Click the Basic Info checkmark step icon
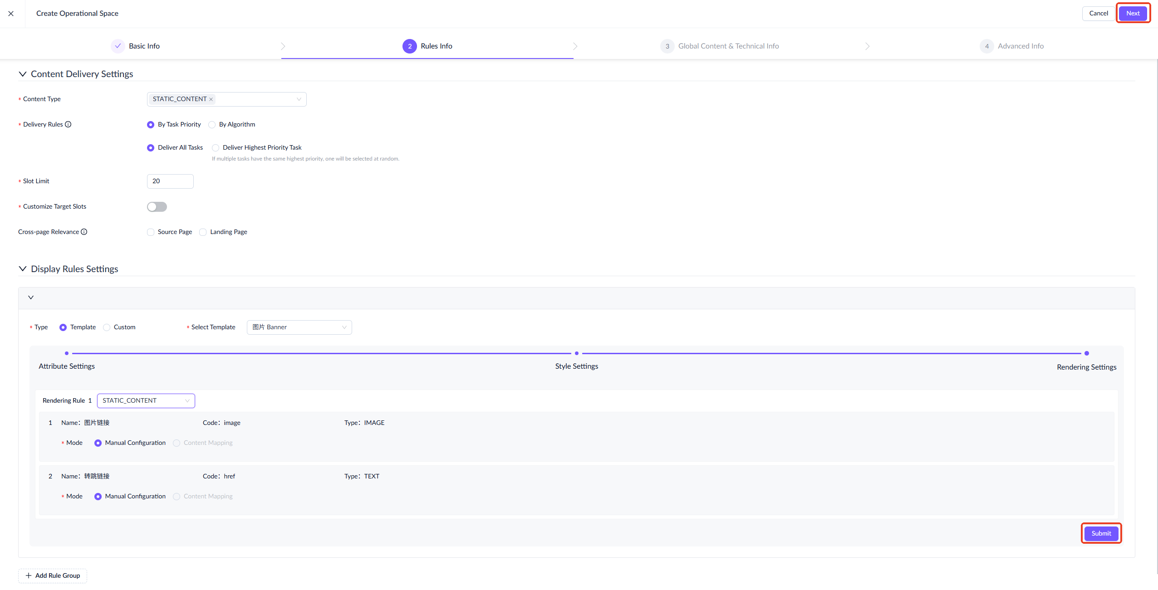Screen dimensions: 1158x590 click(x=118, y=46)
